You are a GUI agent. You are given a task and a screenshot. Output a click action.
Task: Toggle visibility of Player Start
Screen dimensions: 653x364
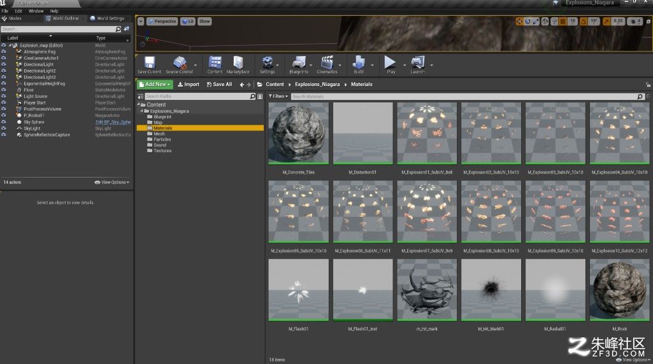(x=4, y=102)
